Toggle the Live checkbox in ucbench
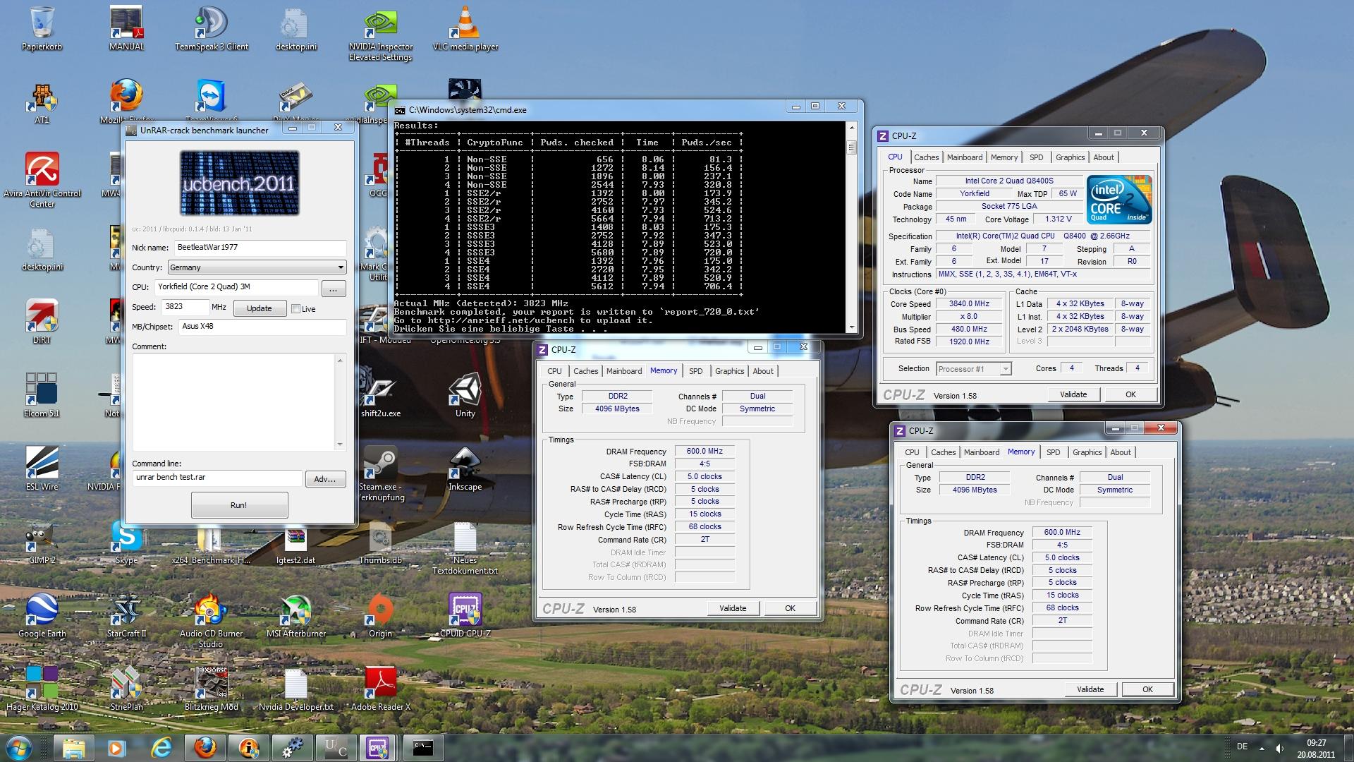Image resolution: width=1354 pixels, height=762 pixels. pyautogui.click(x=295, y=308)
